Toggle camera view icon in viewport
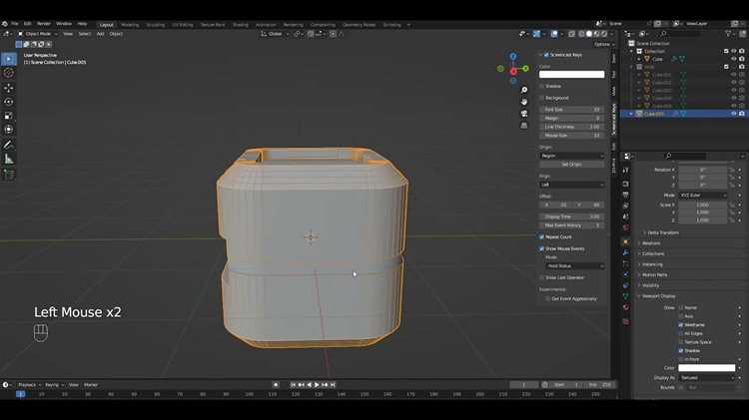 pos(524,114)
